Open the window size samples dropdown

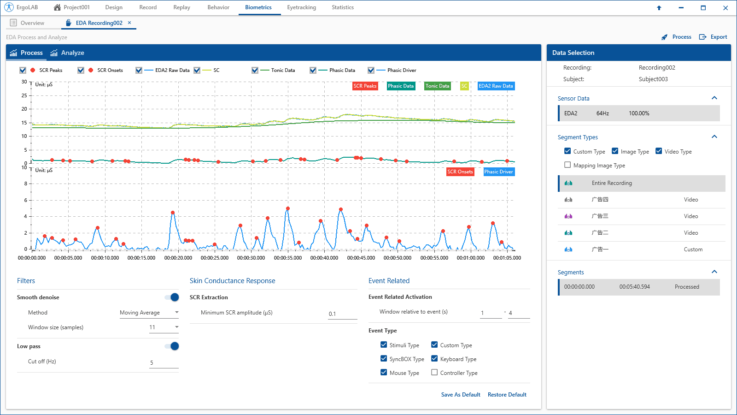point(164,327)
